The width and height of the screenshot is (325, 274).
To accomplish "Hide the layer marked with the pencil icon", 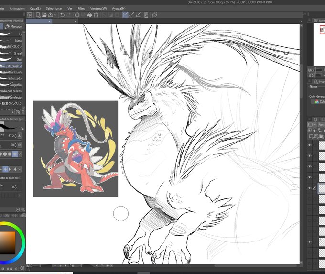I will click(310, 188).
